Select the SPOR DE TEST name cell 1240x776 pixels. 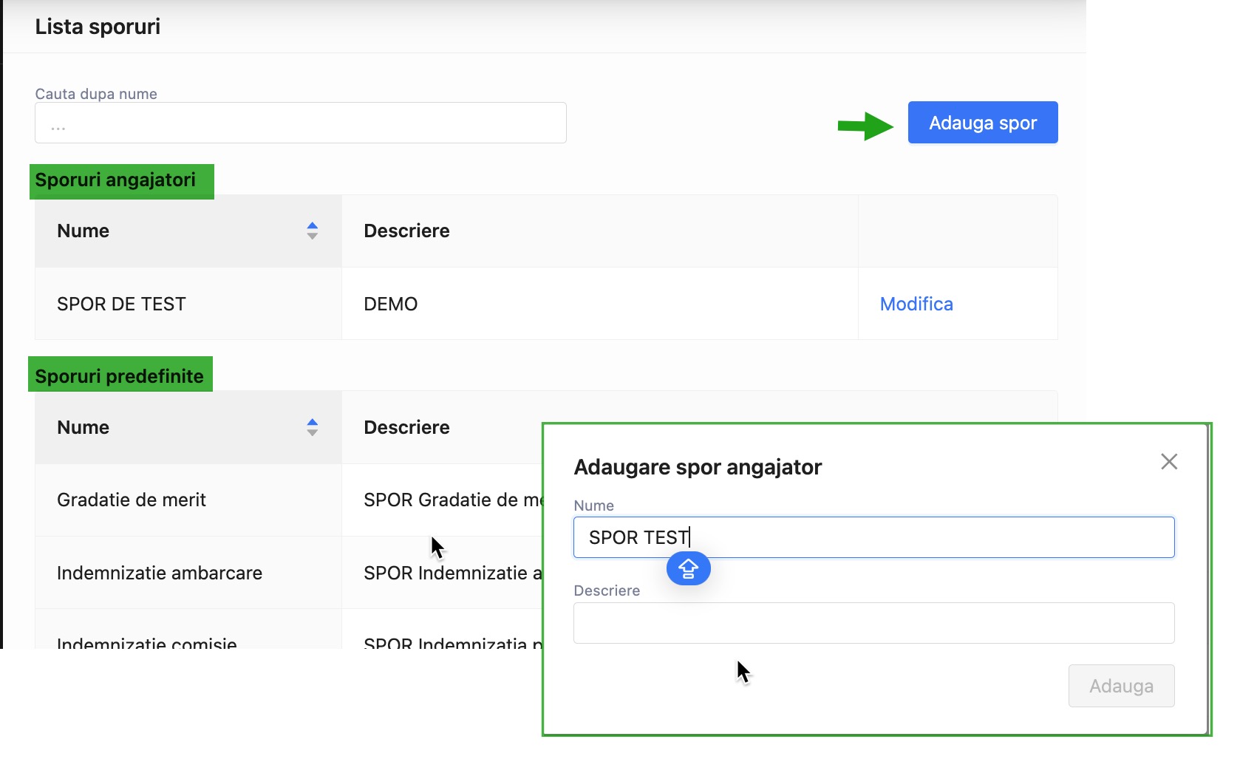[x=188, y=304]
